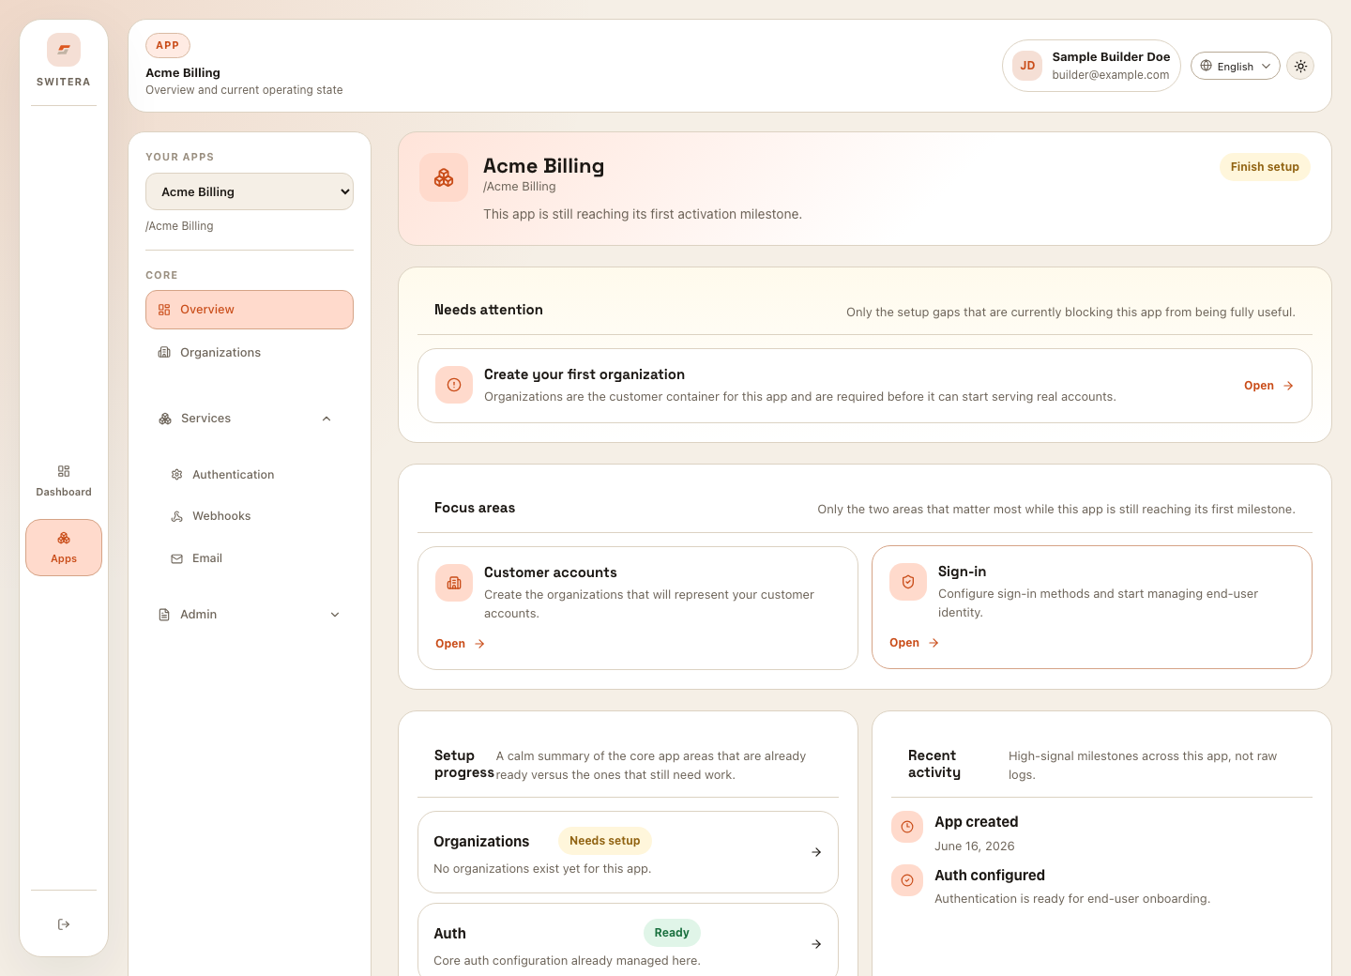The image size is (1351, 976).
Task: Open the Dashboard icon in left rail
Action: click(x=64, y=471)
